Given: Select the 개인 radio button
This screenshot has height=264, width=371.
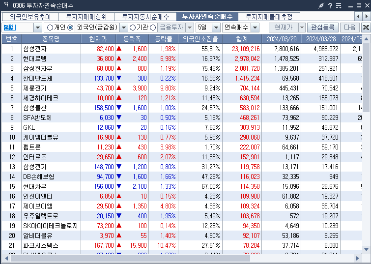Looking at the screenshot, I should tap(50, 28).
